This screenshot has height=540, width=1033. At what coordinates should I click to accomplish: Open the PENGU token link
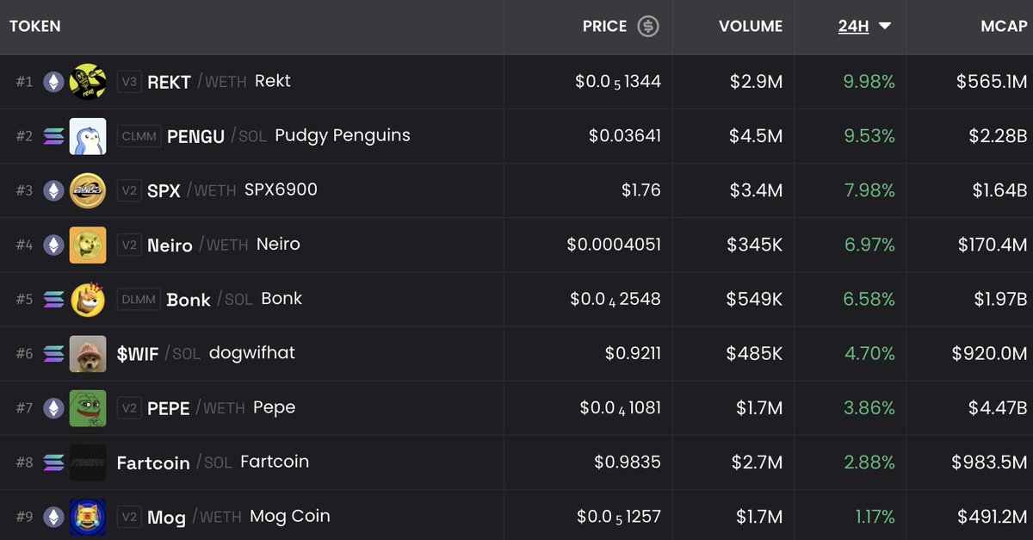point(195,136)
